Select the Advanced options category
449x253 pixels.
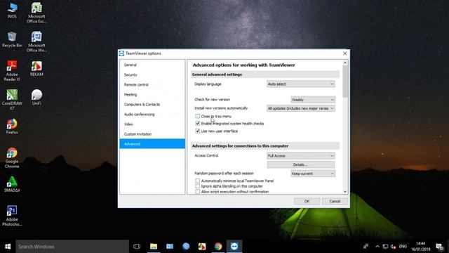pos(152,143)
